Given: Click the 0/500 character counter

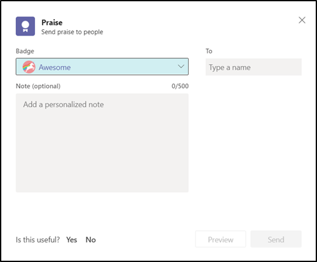Looking at the screenshot, I should 180,86.
